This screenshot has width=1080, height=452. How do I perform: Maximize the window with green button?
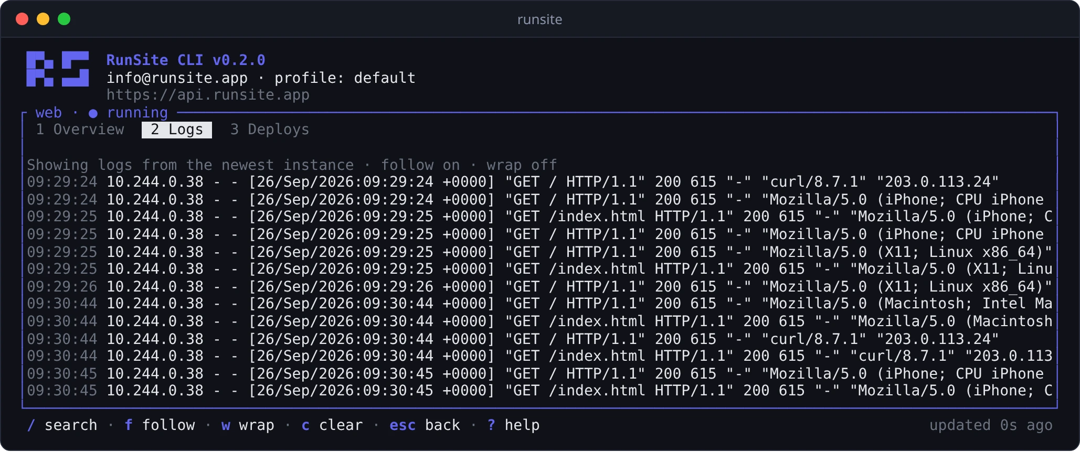(64, 19)
